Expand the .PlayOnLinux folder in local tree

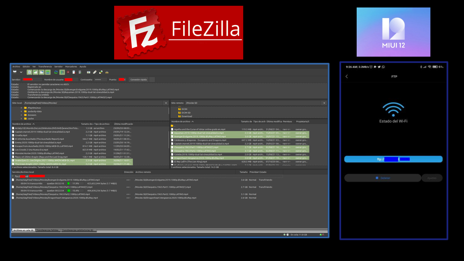coord(21,108)
